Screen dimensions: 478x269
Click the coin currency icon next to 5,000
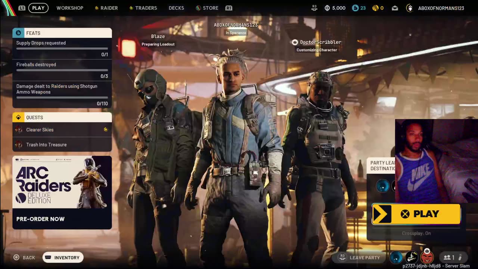[327, 8]
